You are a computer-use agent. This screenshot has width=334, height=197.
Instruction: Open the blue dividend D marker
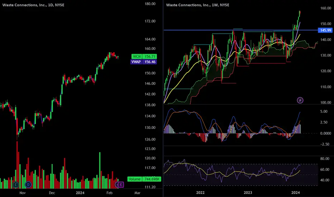pyautogui.click(x=28, y=185)
